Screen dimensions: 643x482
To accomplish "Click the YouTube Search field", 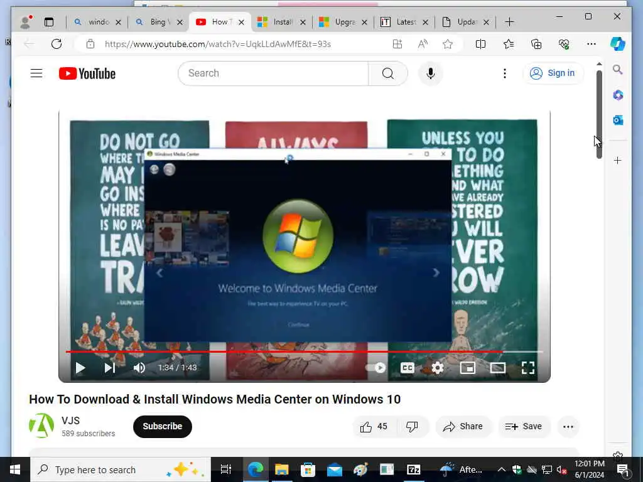I will (x=273, y=73).
